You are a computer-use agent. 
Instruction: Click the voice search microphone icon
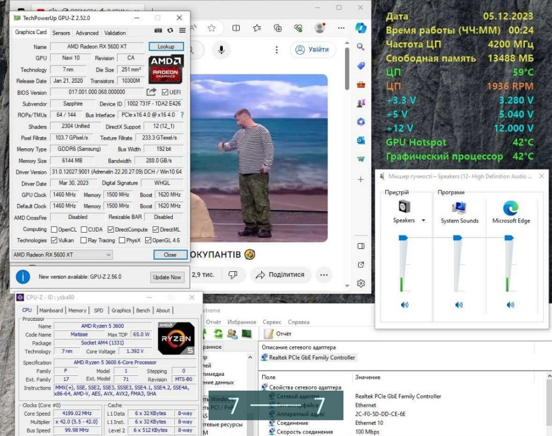coord(221,50)
